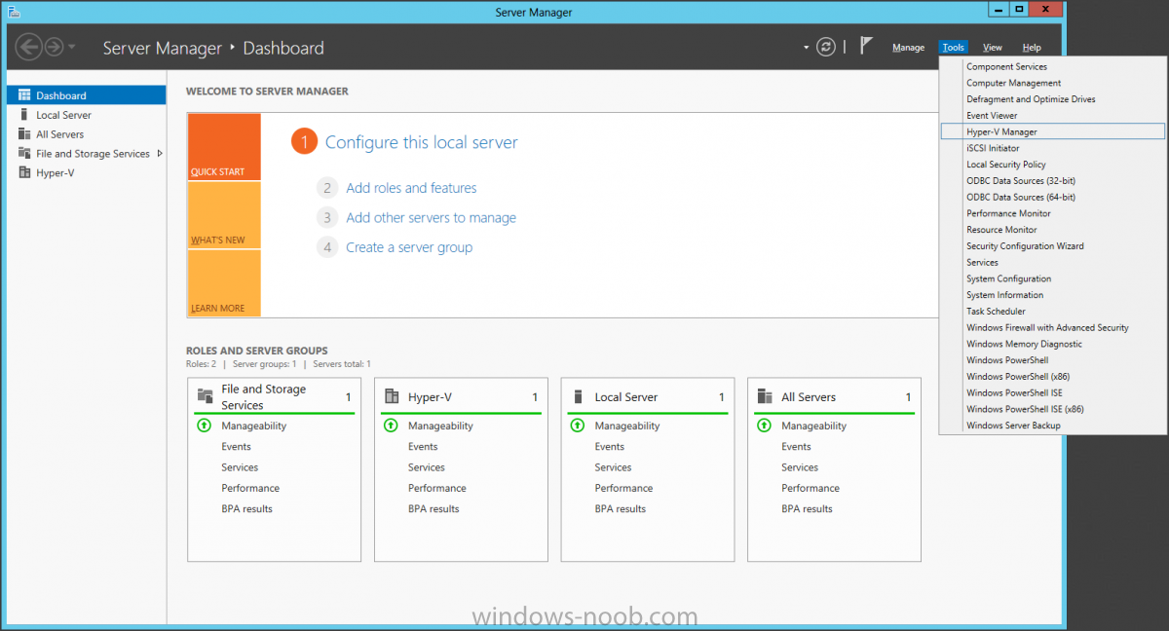Open the notifications flag icon
This screenshot has height=631, width=1169.
tap(866, 47)
